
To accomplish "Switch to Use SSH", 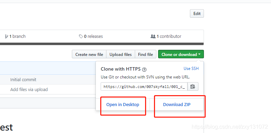I will [x=191, y=69].
